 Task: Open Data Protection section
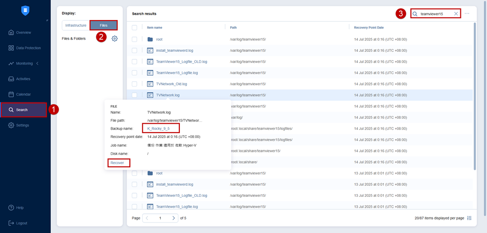(x=28, y=48)
